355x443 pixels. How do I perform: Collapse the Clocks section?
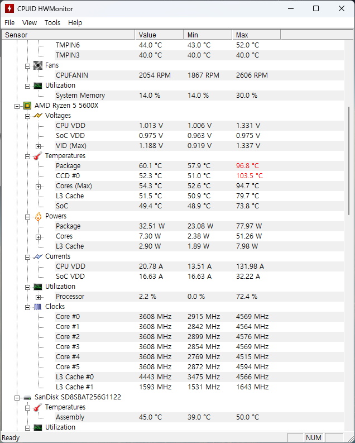click(28, 307)
